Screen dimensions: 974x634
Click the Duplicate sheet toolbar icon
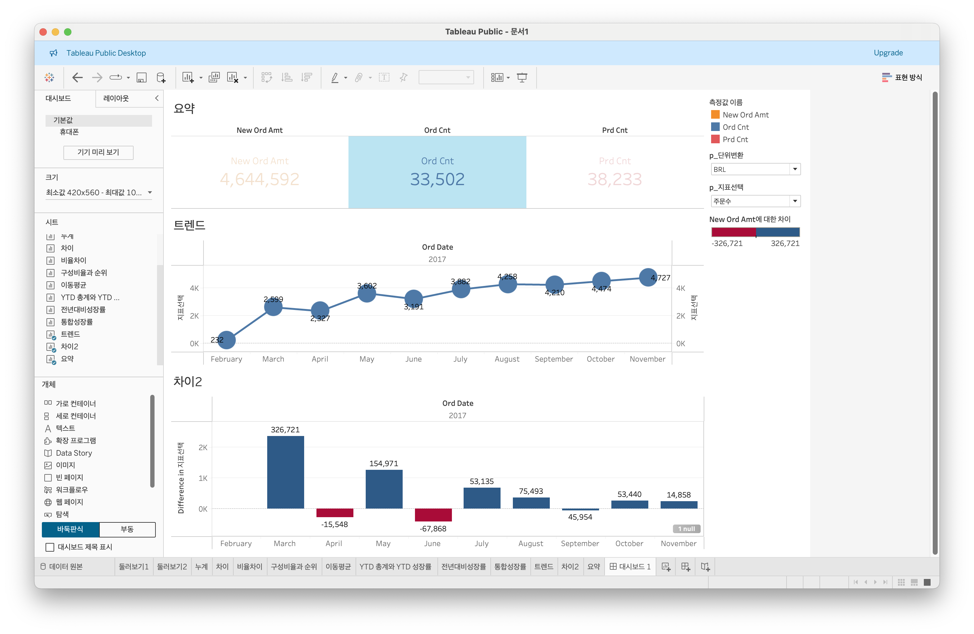[x=214, y=77]
